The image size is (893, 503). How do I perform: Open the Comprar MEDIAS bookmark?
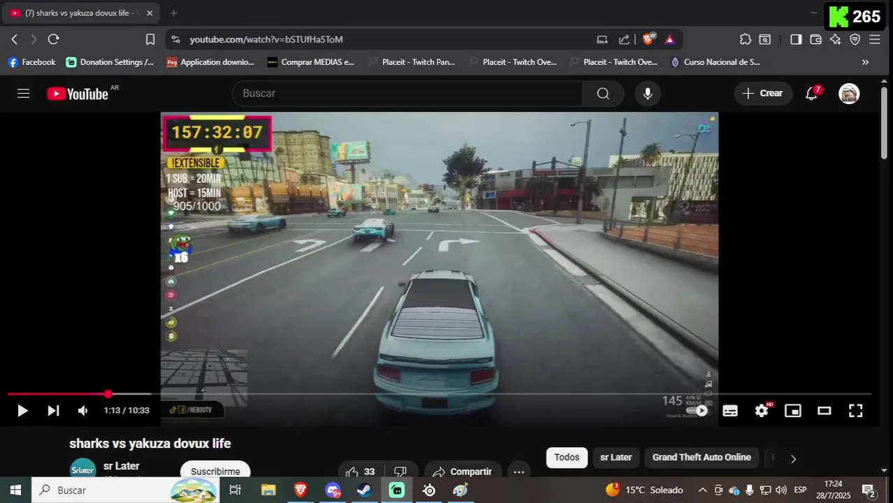point(311,62)
